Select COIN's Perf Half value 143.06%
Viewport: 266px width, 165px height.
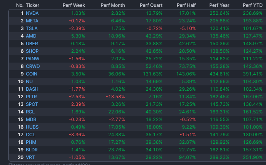point(186,74)
